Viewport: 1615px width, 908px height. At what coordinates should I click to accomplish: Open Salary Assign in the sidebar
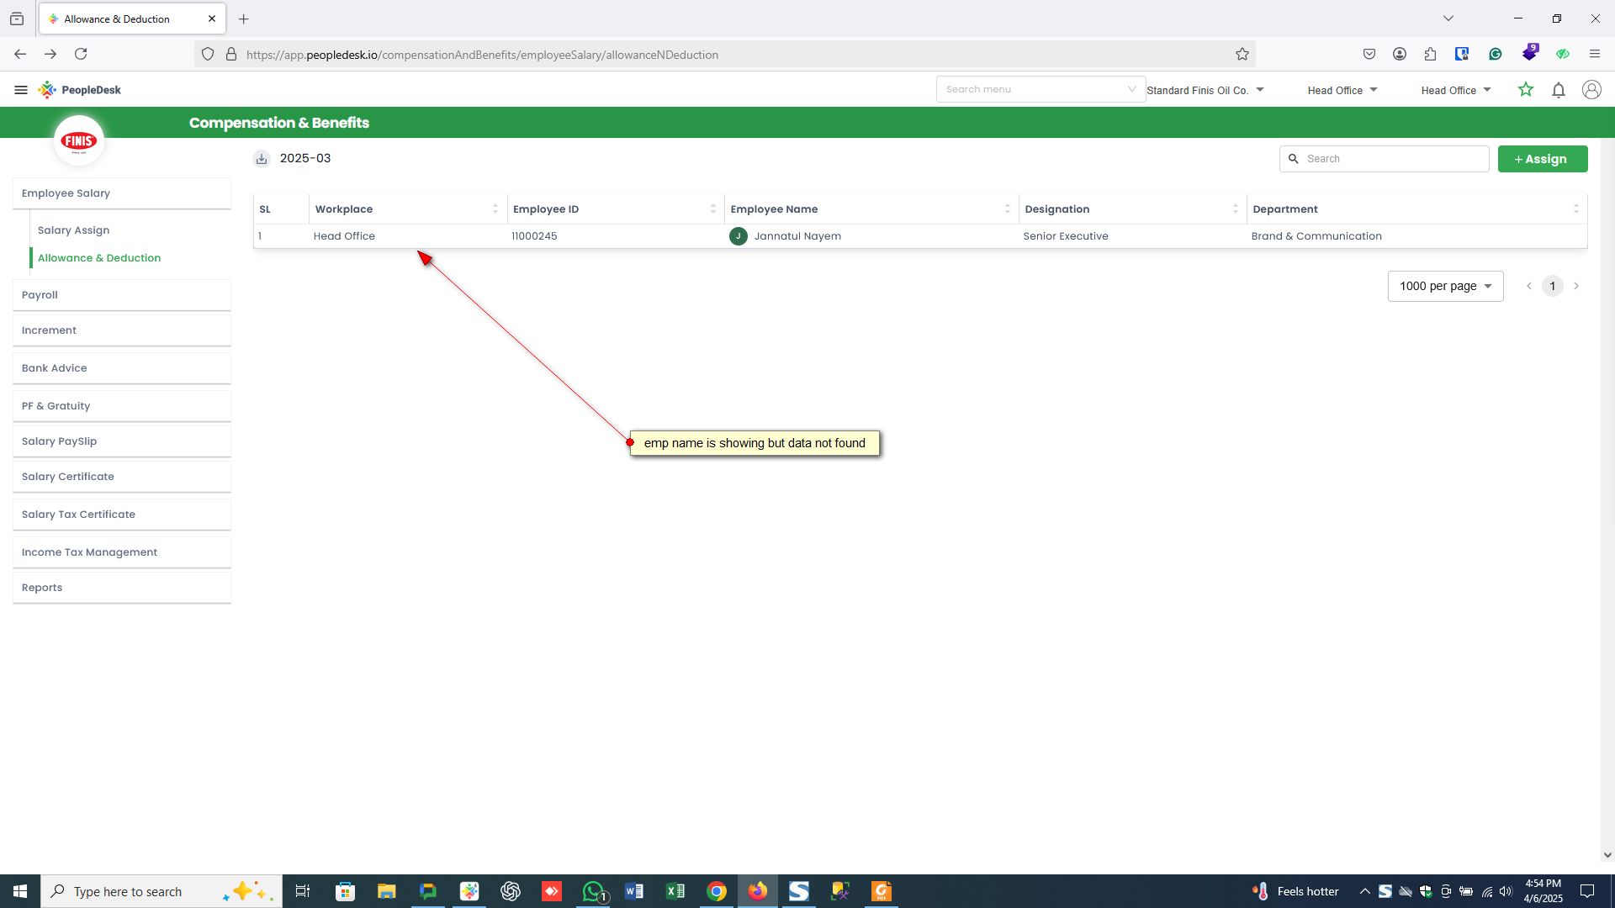tap(73, 230)
